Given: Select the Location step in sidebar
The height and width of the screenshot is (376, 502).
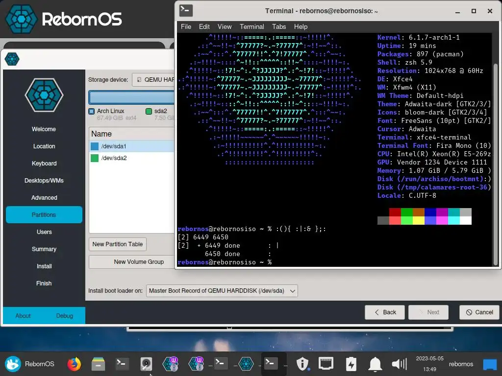Looking at the screenshot, I should pyautogui.click(x=44, y=146).
